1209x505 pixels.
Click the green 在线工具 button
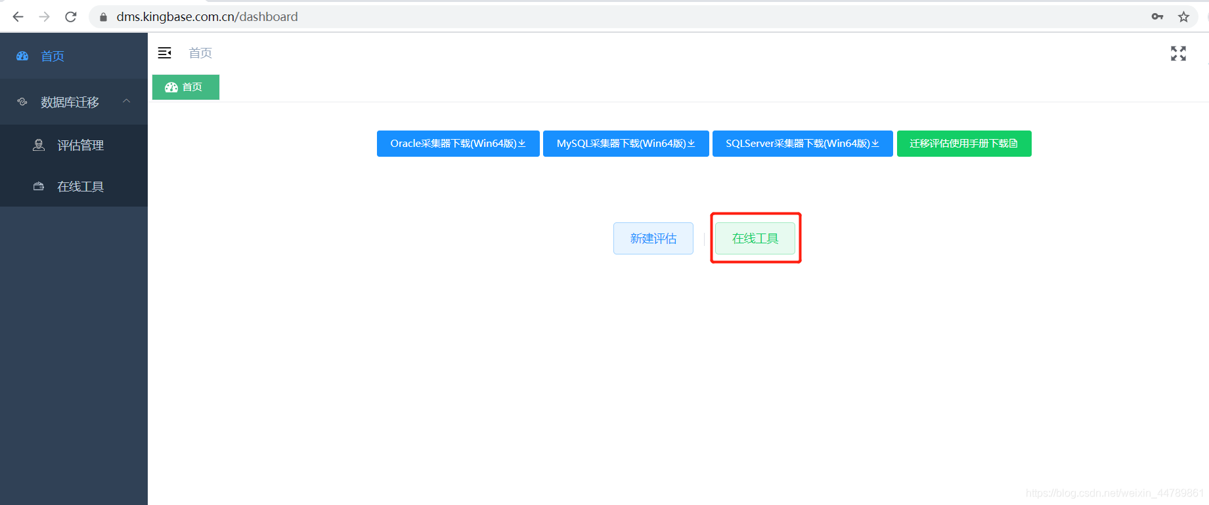[x=755, y=239]
